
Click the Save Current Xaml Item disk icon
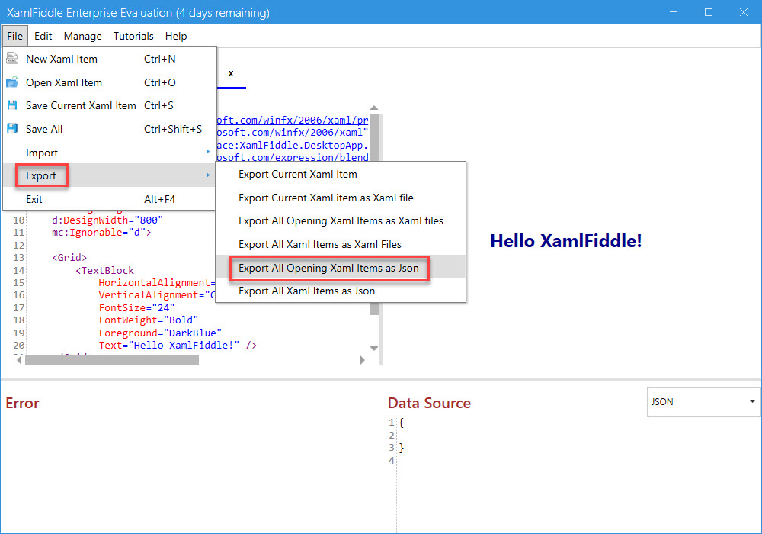[12, 105]
